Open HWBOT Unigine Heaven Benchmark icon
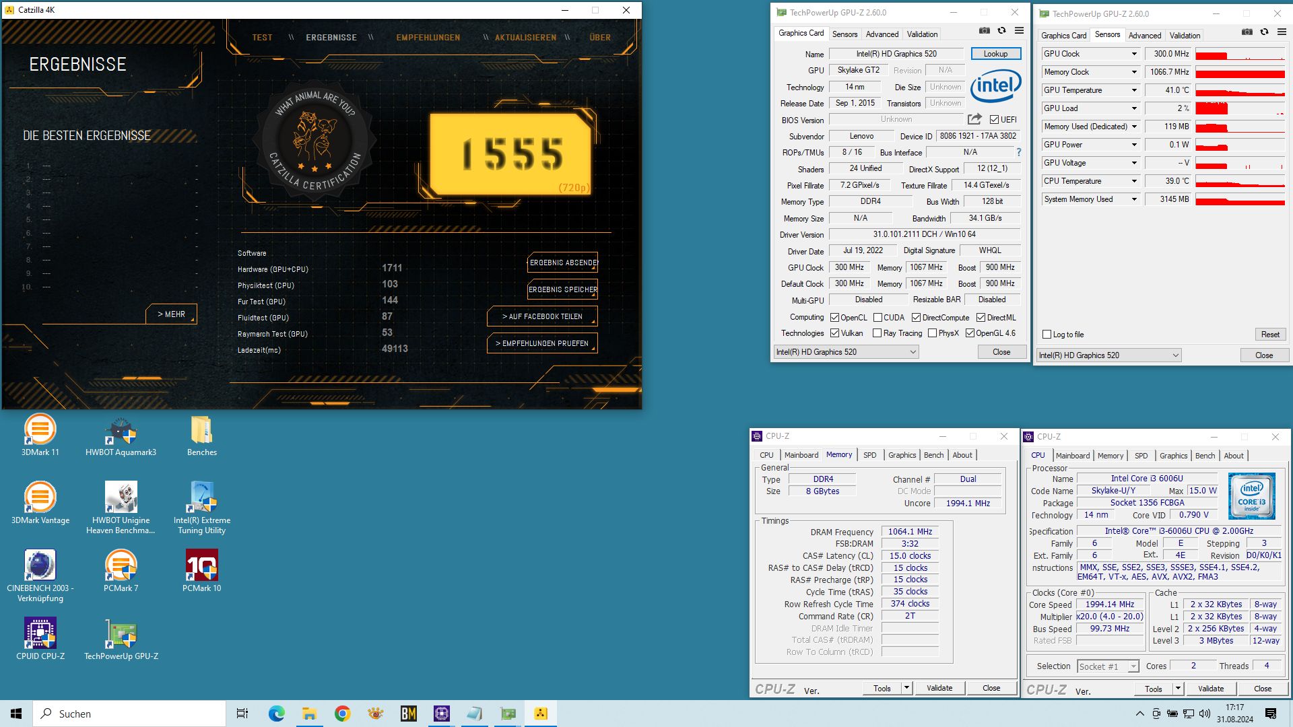1293x727 pixels. (x=121, y=508)
